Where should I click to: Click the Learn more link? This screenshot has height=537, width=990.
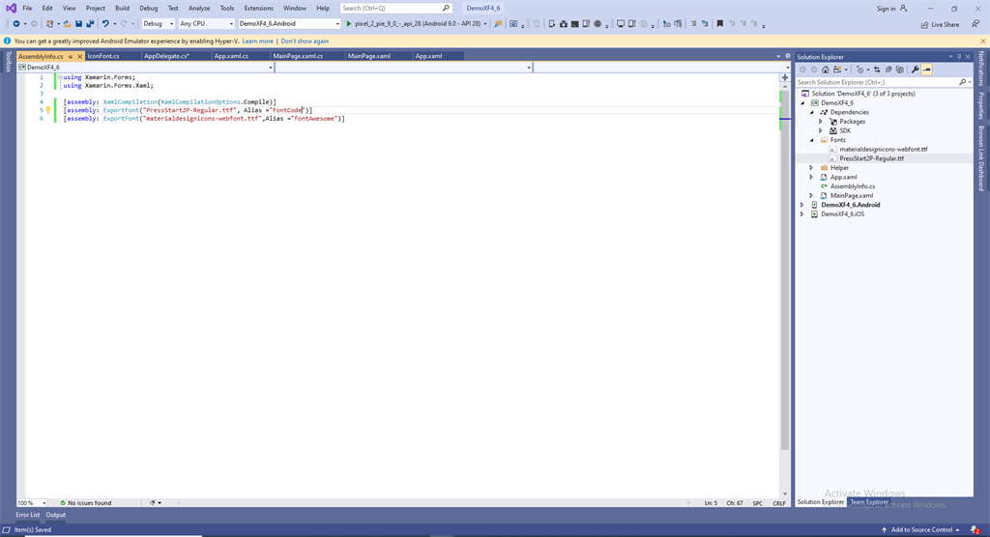tap(257, 41)
